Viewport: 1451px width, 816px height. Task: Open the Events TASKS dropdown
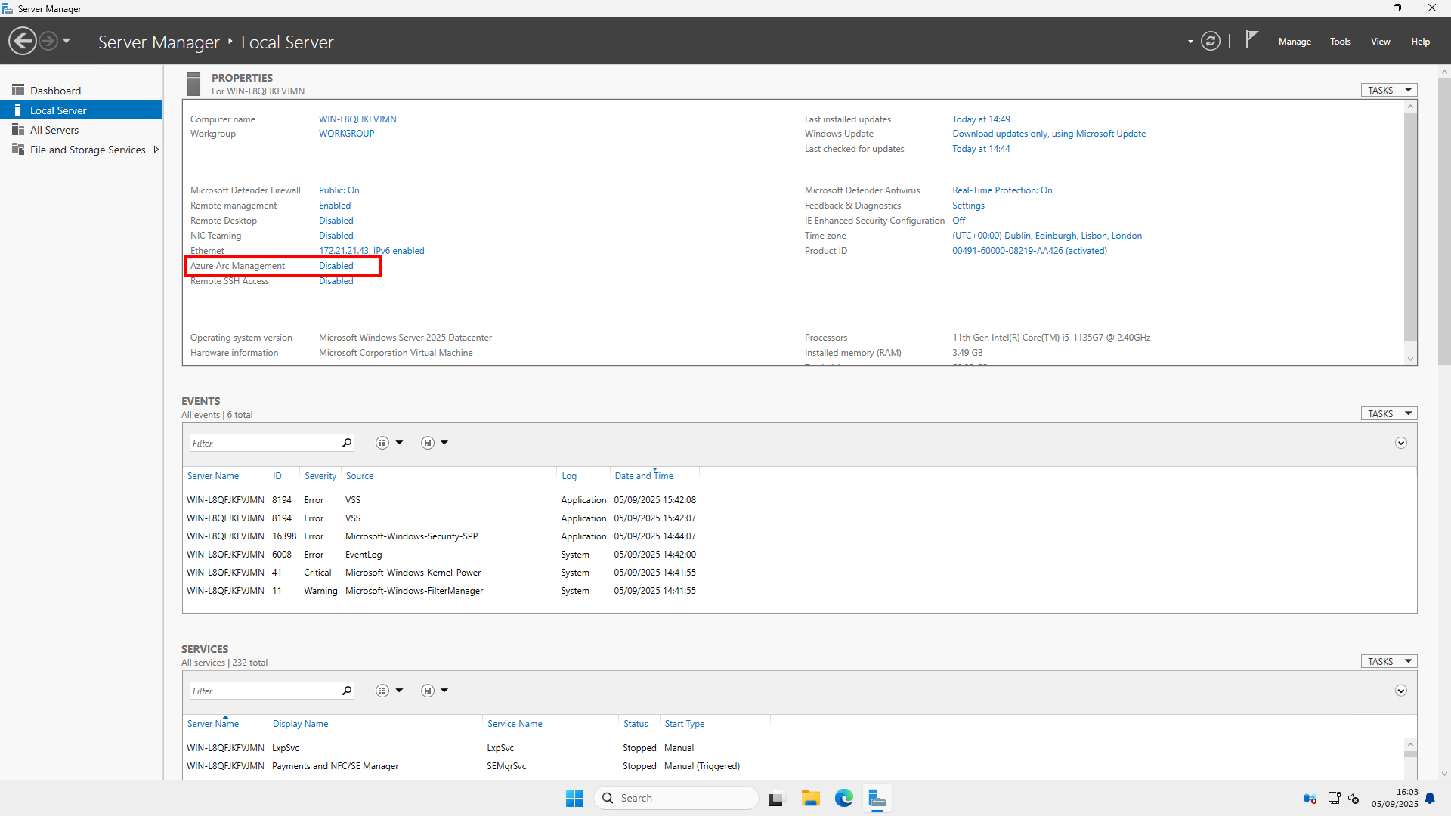(1388, 413)
